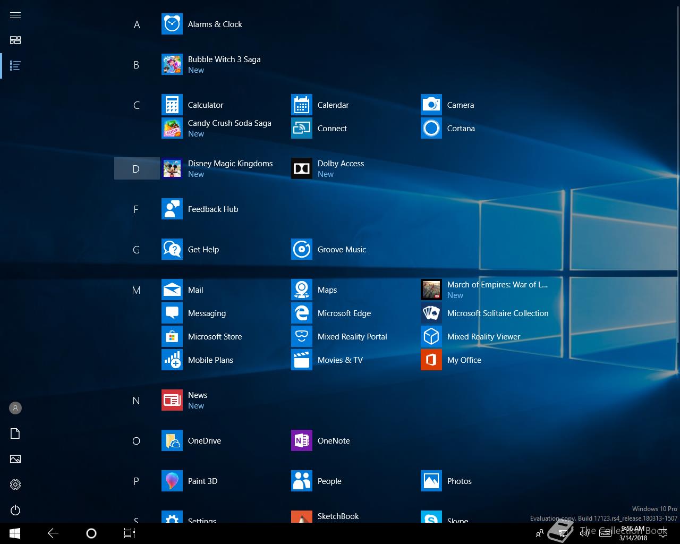The width and height of the screenshot is (680, 544).
Task: Open the volume control in tray
Action: coord(584,533)
